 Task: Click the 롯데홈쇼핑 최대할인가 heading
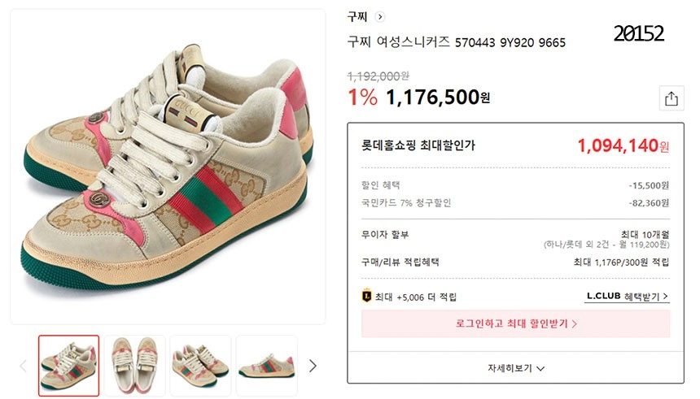click(x=418, y=145)
